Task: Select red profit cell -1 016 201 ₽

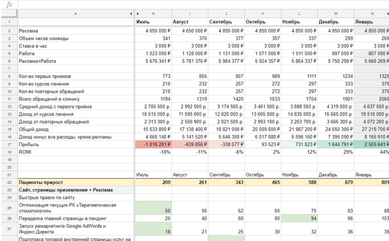Action: coord(153,144)
